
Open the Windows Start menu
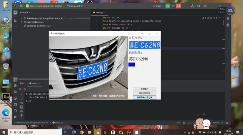tap(4, 132)
